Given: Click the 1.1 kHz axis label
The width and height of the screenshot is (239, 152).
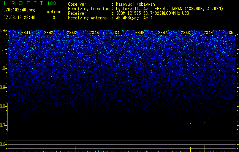Looking at the screenshot, I should 3,49.
